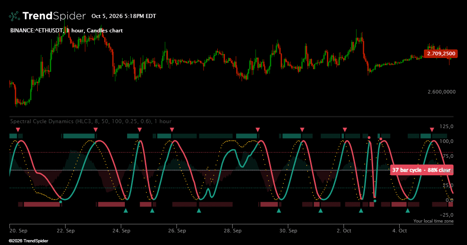The image size is (467, 245).
Task: Click the "22. Sep" date label
Action: coord(66,231)
